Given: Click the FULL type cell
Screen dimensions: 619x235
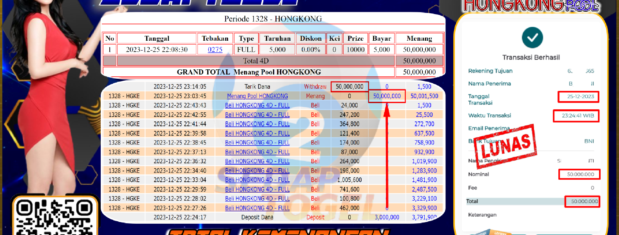Looking at the screenshot, I should (x=246, y=50).
